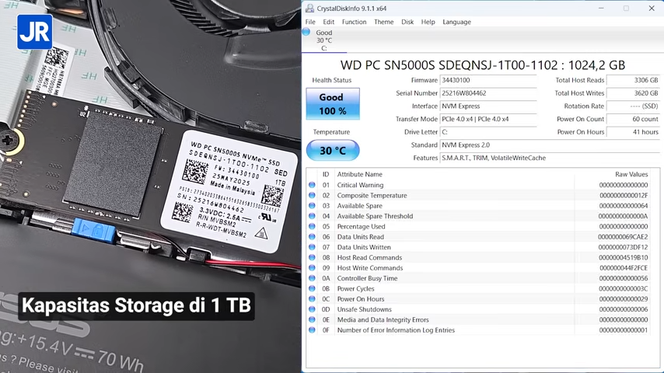Click the Serial Number field 25216W804462

tap(488, 93)
